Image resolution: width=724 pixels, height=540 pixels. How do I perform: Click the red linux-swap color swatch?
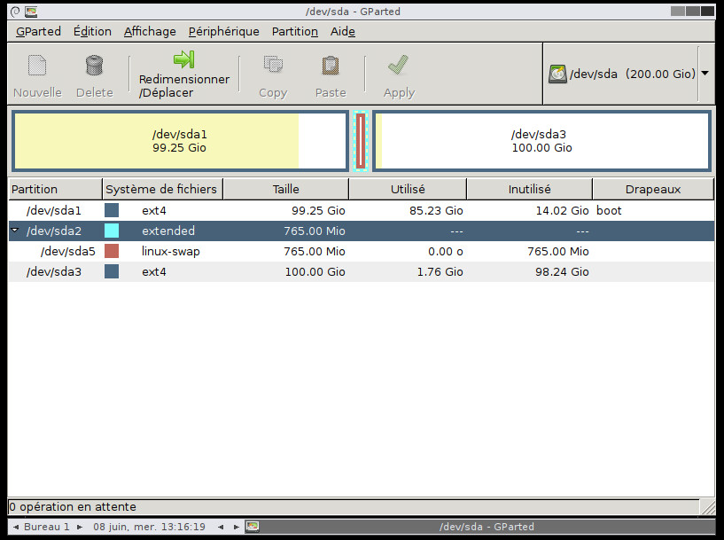pyautogui.click(x=112, y=251)
